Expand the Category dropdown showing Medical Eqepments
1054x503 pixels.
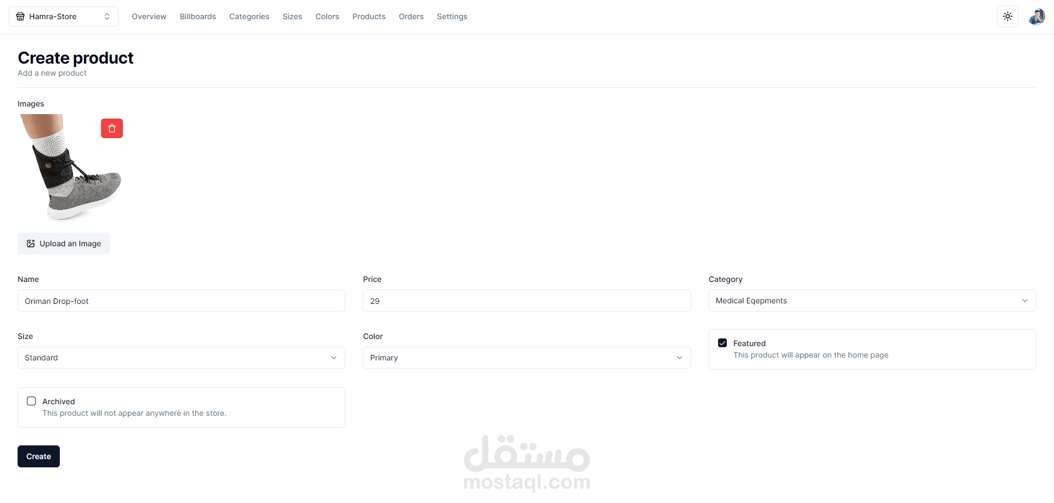click(x=872, y=301)
